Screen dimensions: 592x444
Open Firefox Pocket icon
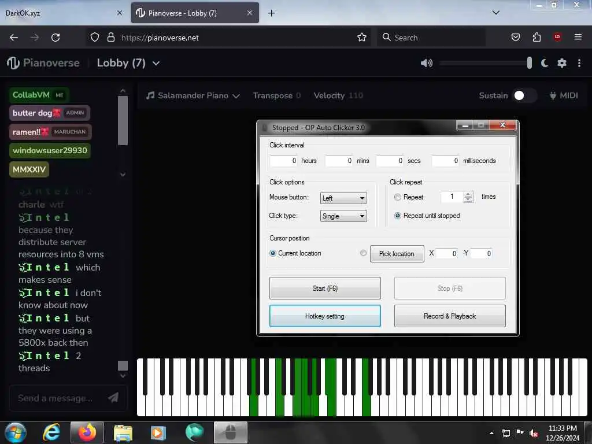point(515,38)
